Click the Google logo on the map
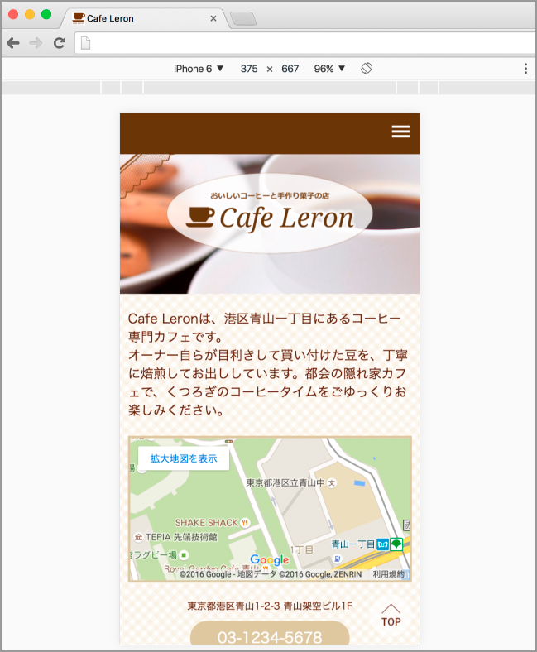Image resolution: width=537 pixels, height=652 pixels. 270,560
